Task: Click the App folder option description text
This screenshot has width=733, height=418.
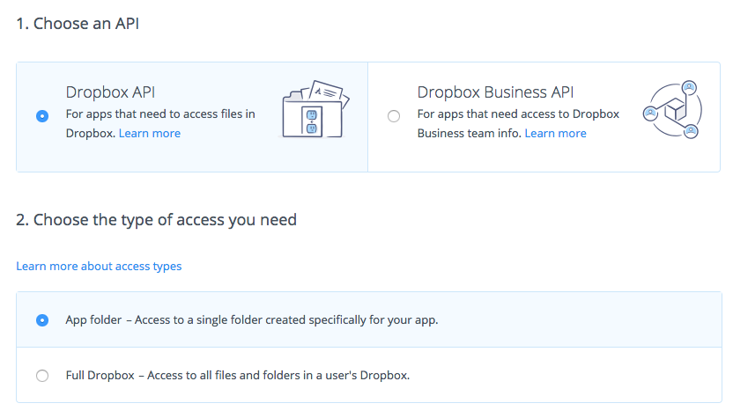Action: click(x=251, y=320)
